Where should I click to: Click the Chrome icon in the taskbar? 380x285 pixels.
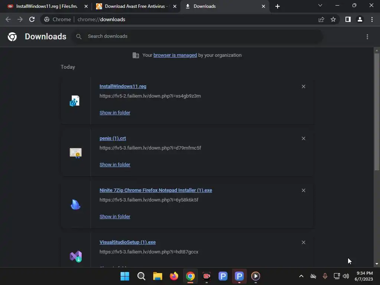coord(190,276)
